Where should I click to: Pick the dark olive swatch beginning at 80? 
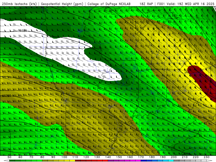click(45, 161)
